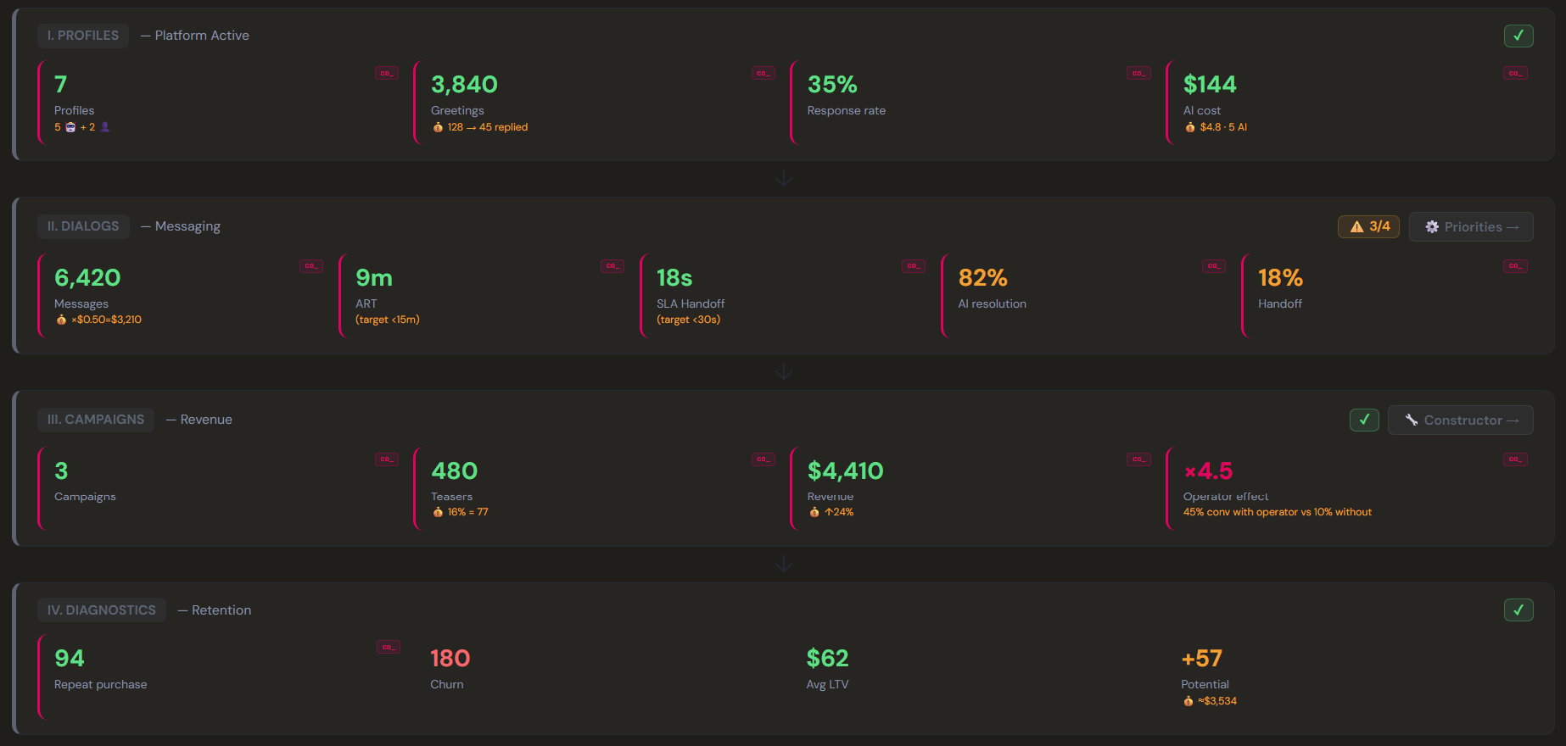Open the Constructor in Campaigns
Image resolution: width=1566 pixels, height=746 pixels.
(1461, 420)
